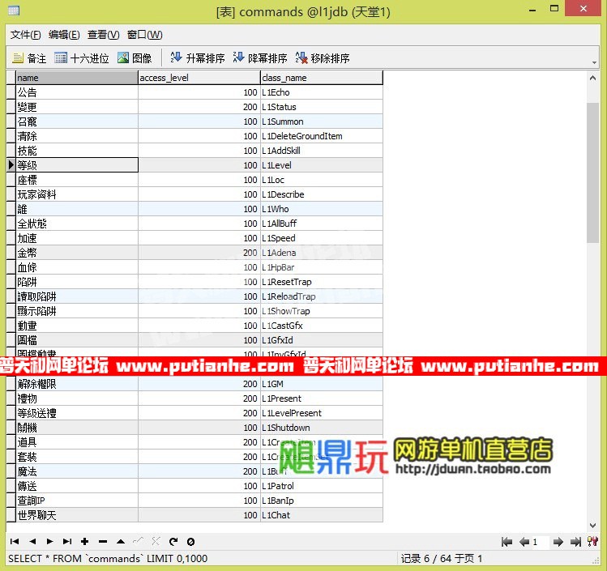Click the name column header
Image resolution: width=607 pixels, height=571 pixels.
(77, 78)
